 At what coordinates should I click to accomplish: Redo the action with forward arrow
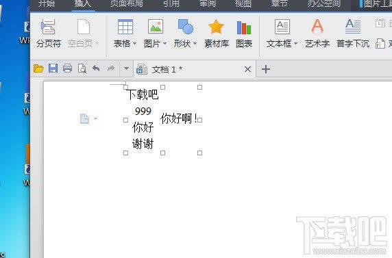click(x=111, y=68)
